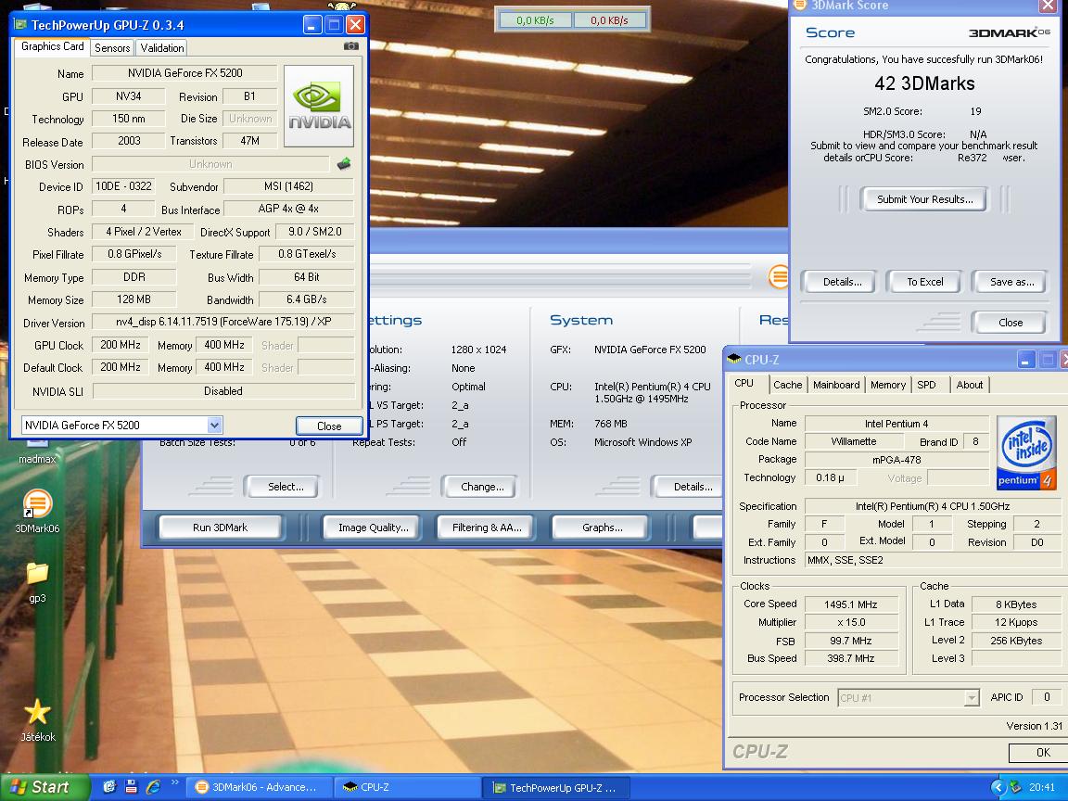Click the GPU-Z screenshot camera icon
The width and height of the screenshot is (1068, 801).
(x=350, y=46)
